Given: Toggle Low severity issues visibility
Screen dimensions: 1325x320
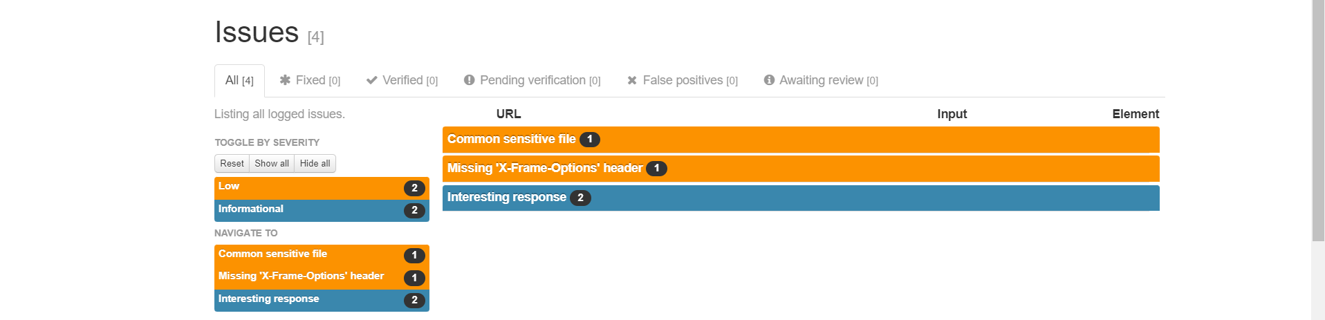Looking at the screenshot, I should pyautogui.click(x=321, y=187).
